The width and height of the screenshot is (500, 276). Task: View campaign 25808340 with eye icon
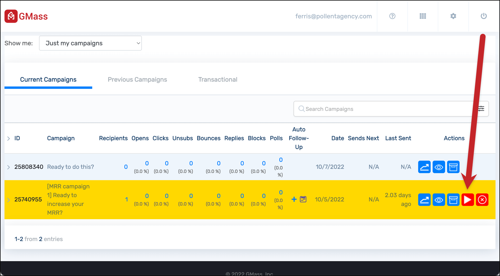pos(439,167)
